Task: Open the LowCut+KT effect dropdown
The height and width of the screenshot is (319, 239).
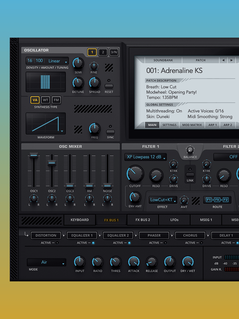Action: coord(163,200)
